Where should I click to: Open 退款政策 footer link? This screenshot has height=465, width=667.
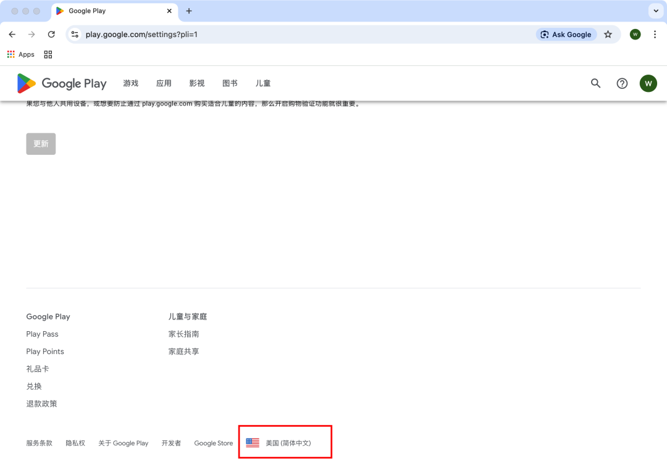(41, 404)
